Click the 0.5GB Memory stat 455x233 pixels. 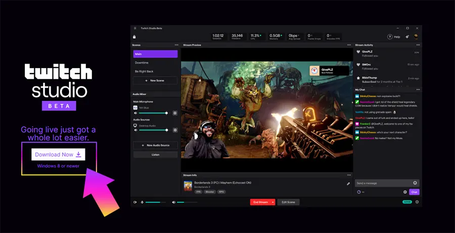pyautogui.click(x=275, y=36)
